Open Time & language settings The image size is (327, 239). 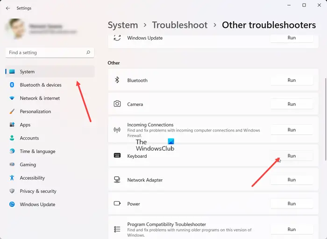(50, 151)
